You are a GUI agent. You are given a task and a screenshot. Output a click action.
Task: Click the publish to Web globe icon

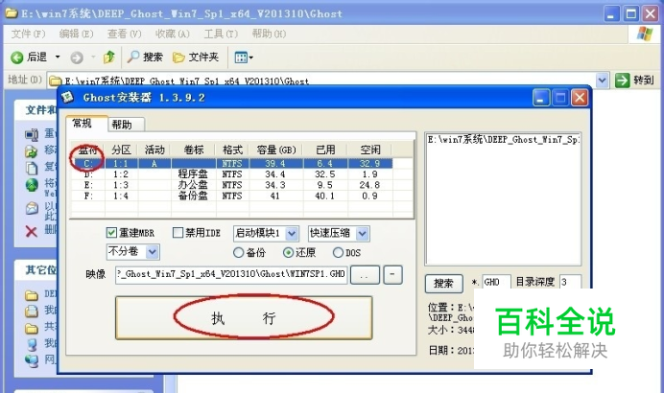click(32, 185)
